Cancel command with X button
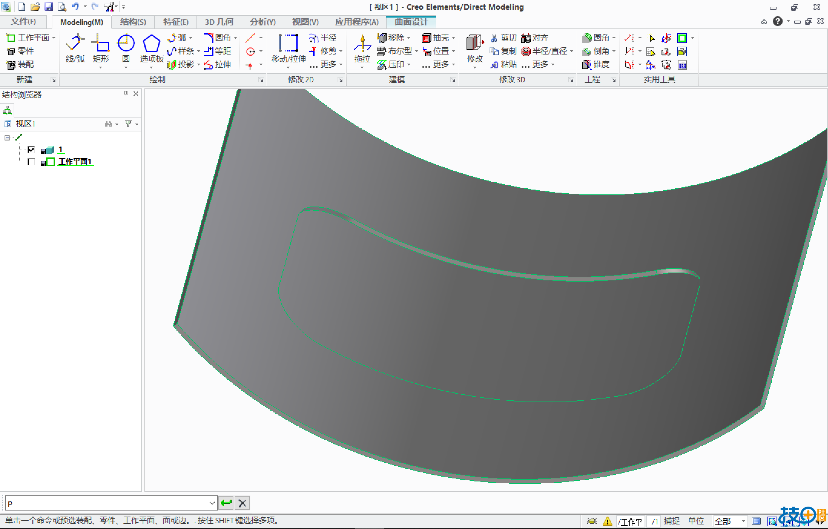The height and width of the screenshot is (529, 828). pos(242,503)
